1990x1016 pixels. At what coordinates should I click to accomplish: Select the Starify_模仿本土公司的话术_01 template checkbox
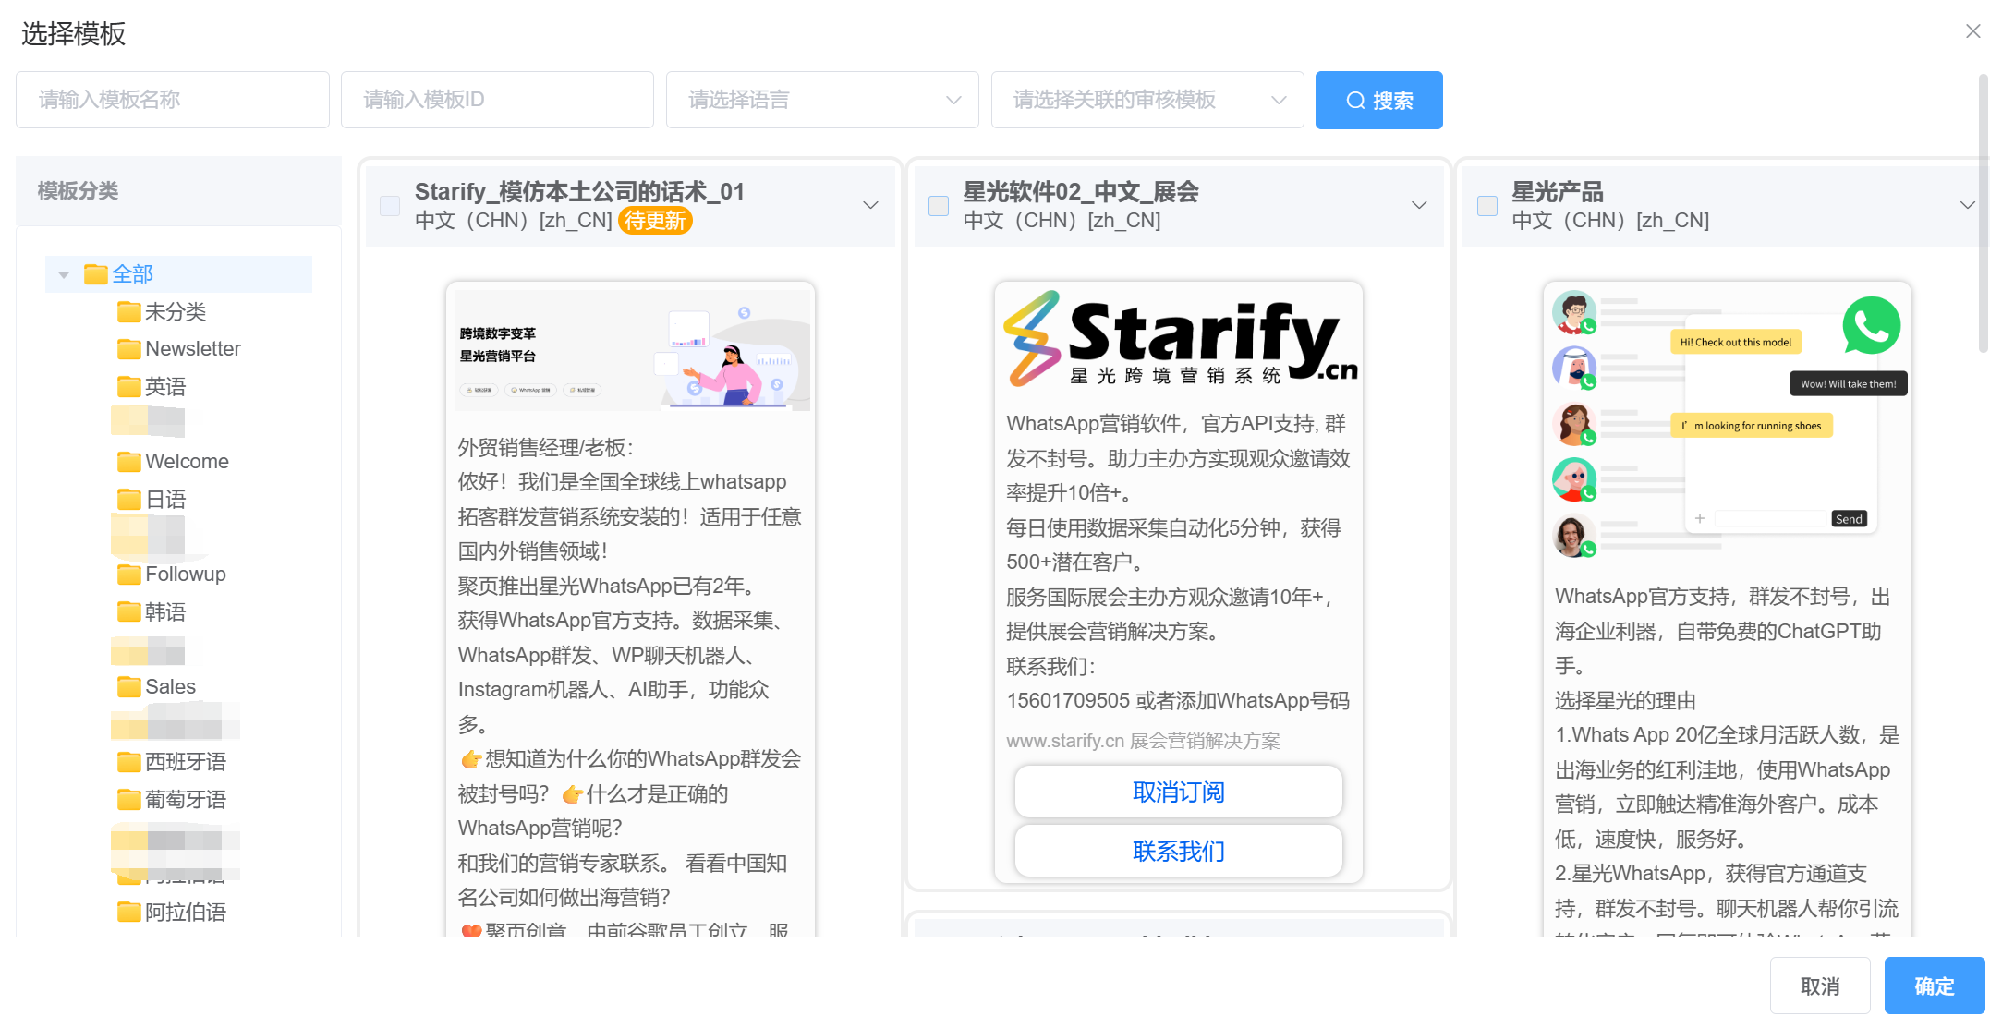click(390, 206)
